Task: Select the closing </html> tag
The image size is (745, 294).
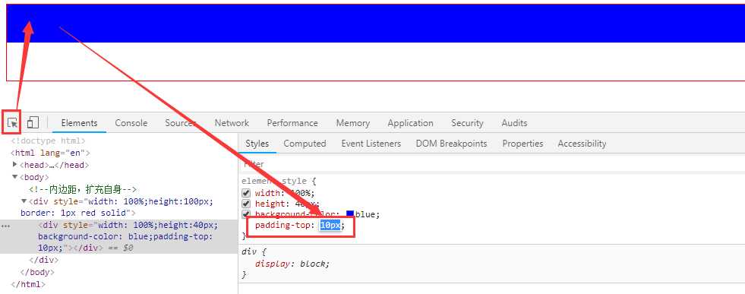Action: tap(28, 284)
